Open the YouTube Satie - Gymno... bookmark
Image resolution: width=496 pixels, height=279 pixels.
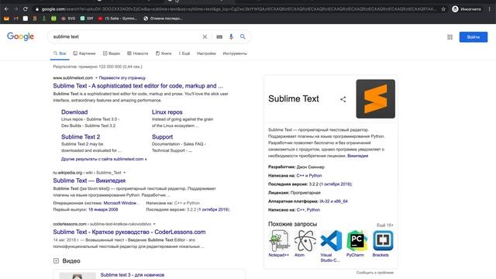click(x=117, y=19)
